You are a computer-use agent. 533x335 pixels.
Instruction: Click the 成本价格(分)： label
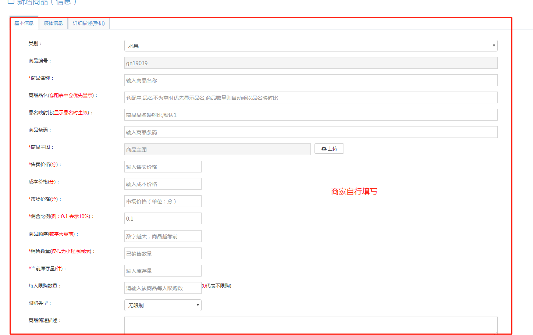44,182
